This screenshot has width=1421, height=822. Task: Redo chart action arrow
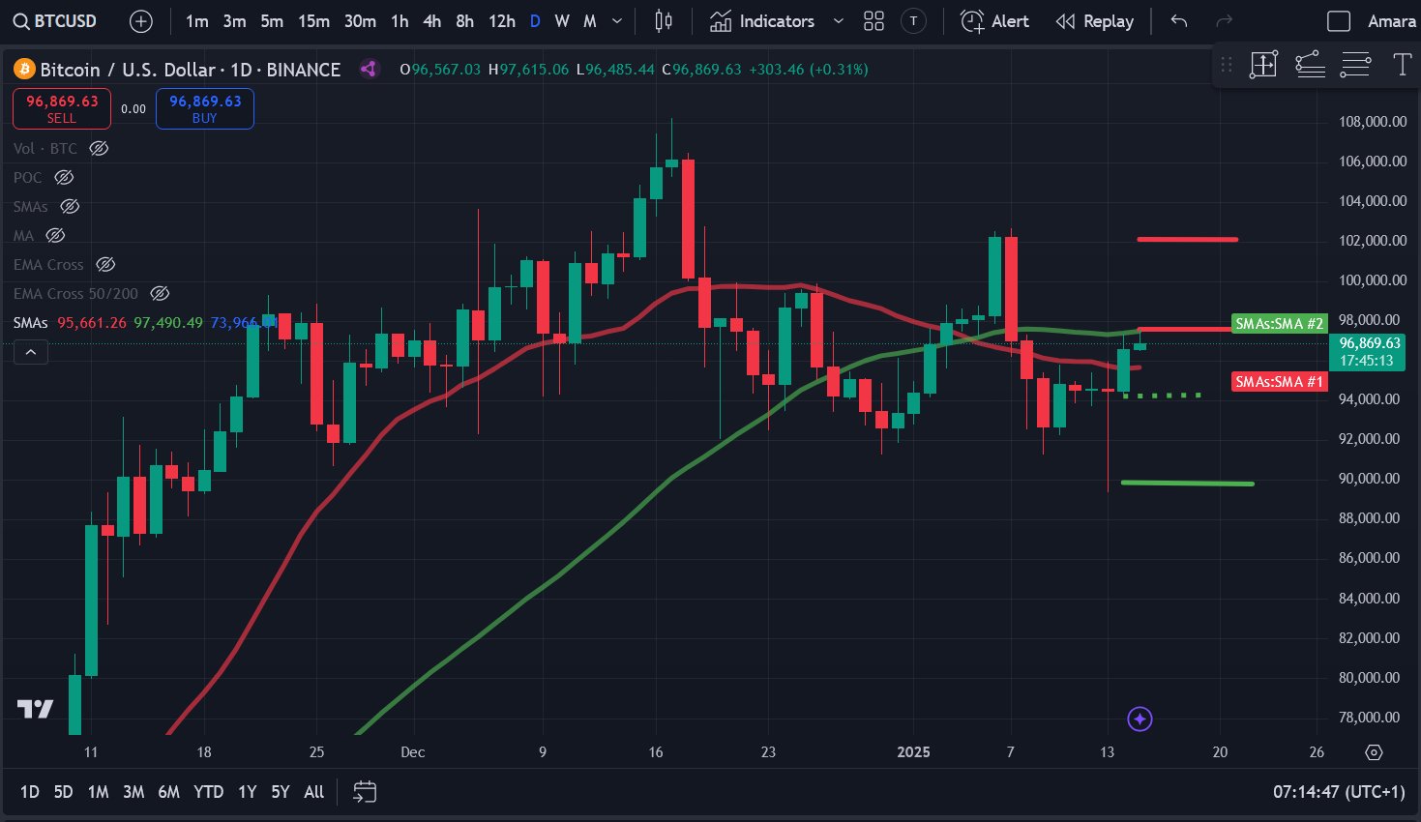coord(1225,21)
